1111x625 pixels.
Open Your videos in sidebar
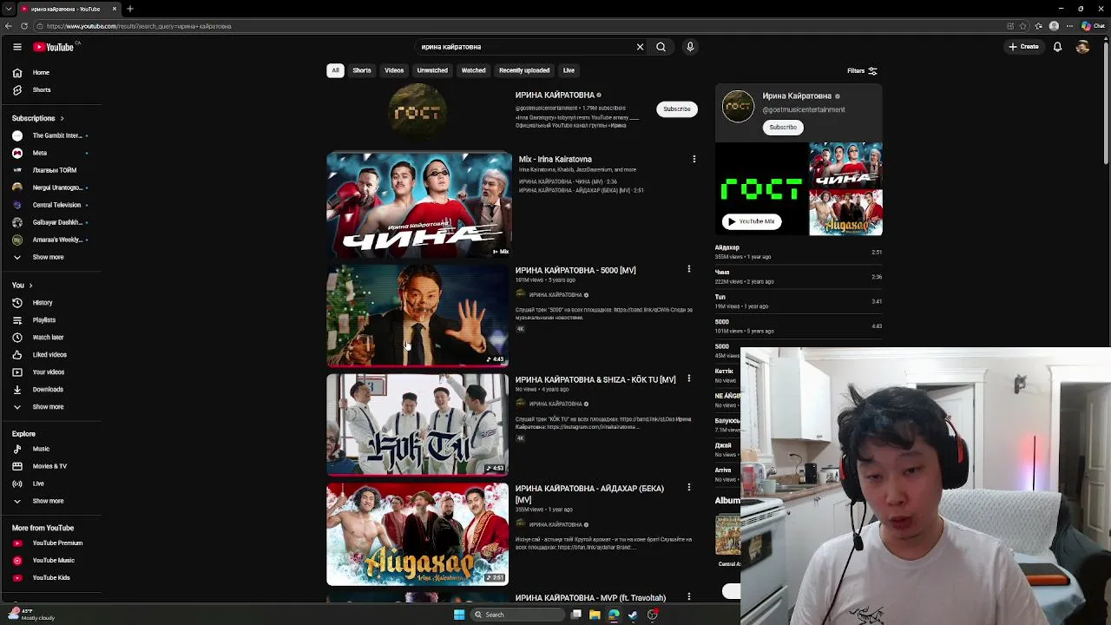tap(48, 372)
